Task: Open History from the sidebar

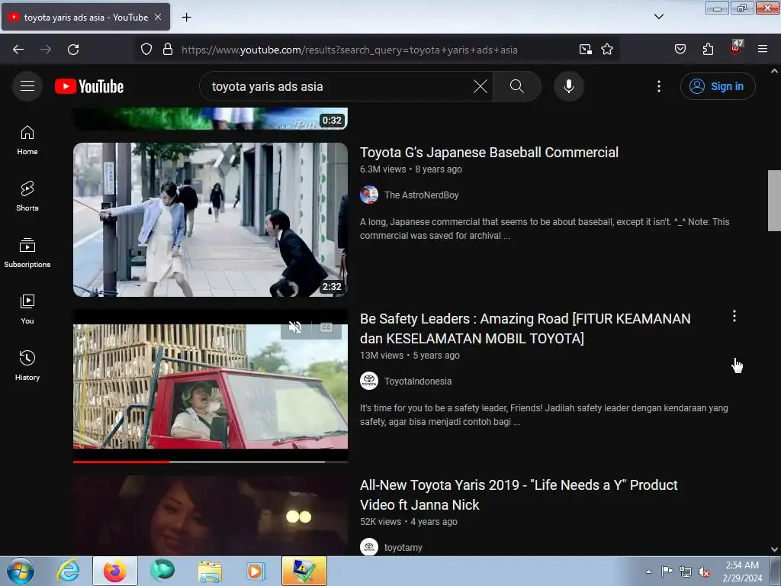Action: click(x=27, y=365)
